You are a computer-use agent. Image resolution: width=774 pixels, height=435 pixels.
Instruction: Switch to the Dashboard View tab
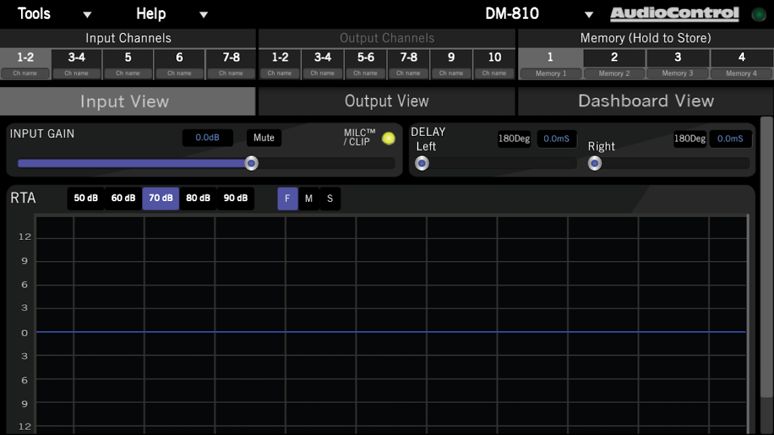click(645, 101)
